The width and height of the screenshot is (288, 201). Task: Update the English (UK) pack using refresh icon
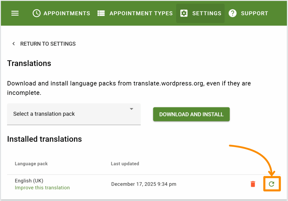pos(272,184)
